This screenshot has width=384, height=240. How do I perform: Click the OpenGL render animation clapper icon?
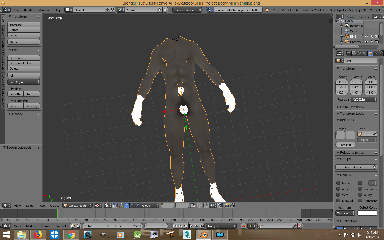click(x=232, y=205)
